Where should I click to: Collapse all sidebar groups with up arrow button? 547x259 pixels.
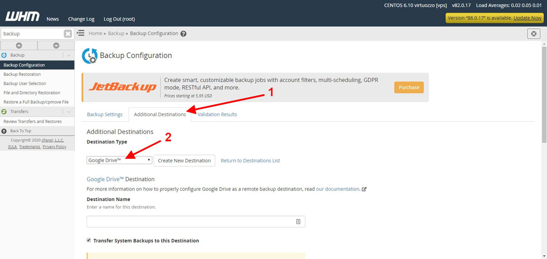click(19, 45)
